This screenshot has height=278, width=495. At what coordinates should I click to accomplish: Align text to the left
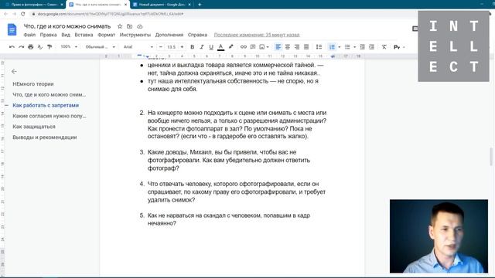[x=278, y=47]
